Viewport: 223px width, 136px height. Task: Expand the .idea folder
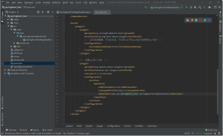8,20
